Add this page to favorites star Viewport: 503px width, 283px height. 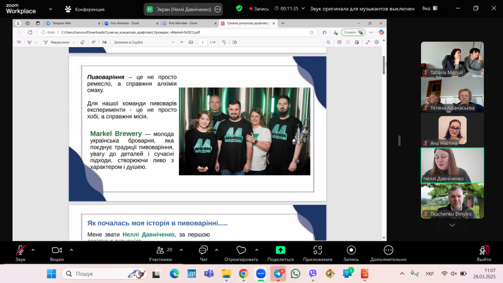click(311, 32)
